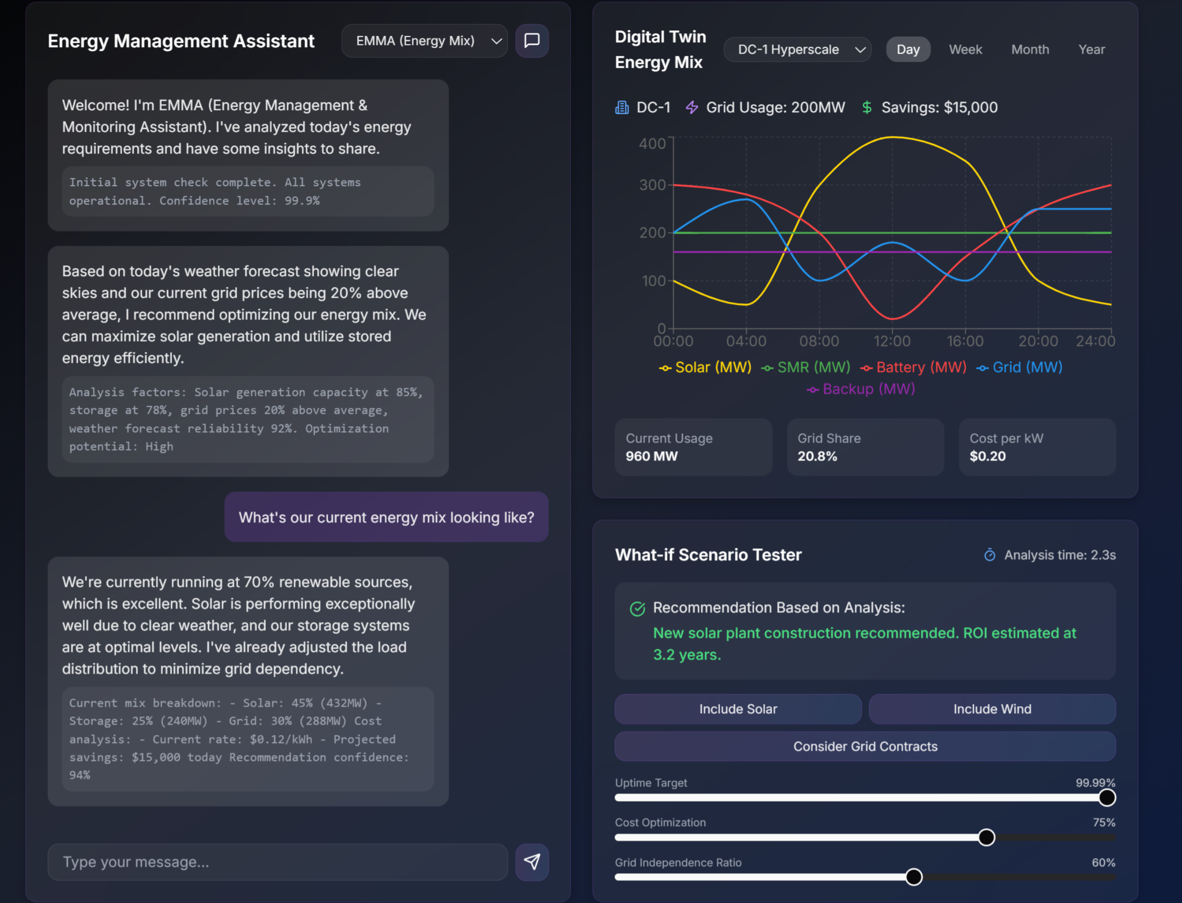Switch to the Week view tab

point(966,49)
